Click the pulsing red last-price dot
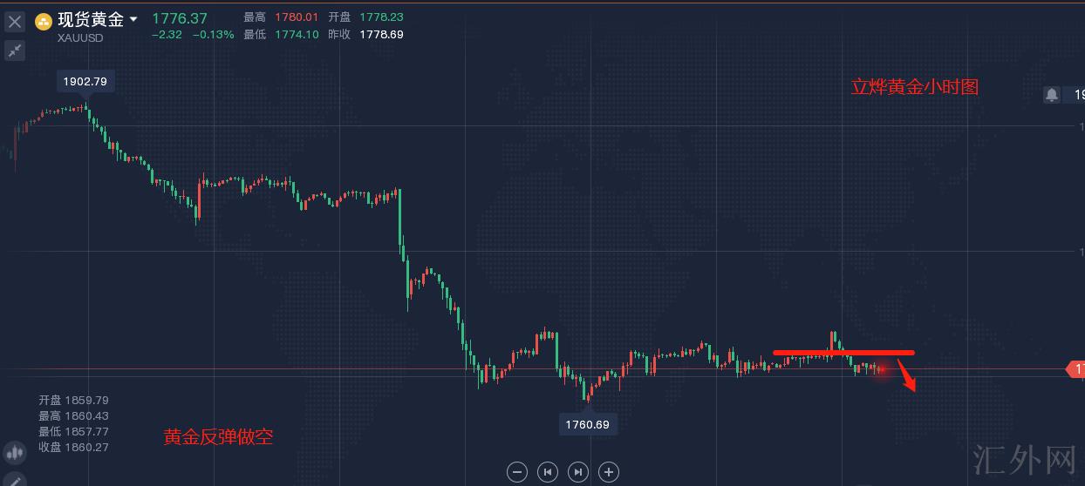Viewport: 1085px width, 486px height. pos(882,370)
